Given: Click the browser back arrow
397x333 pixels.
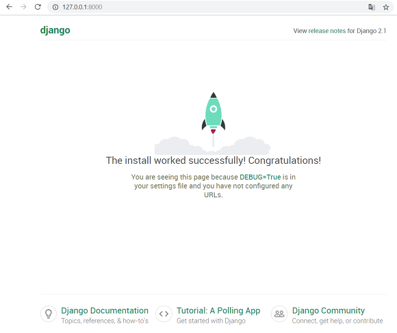Looking at the screenshot, I should point(9,7).
